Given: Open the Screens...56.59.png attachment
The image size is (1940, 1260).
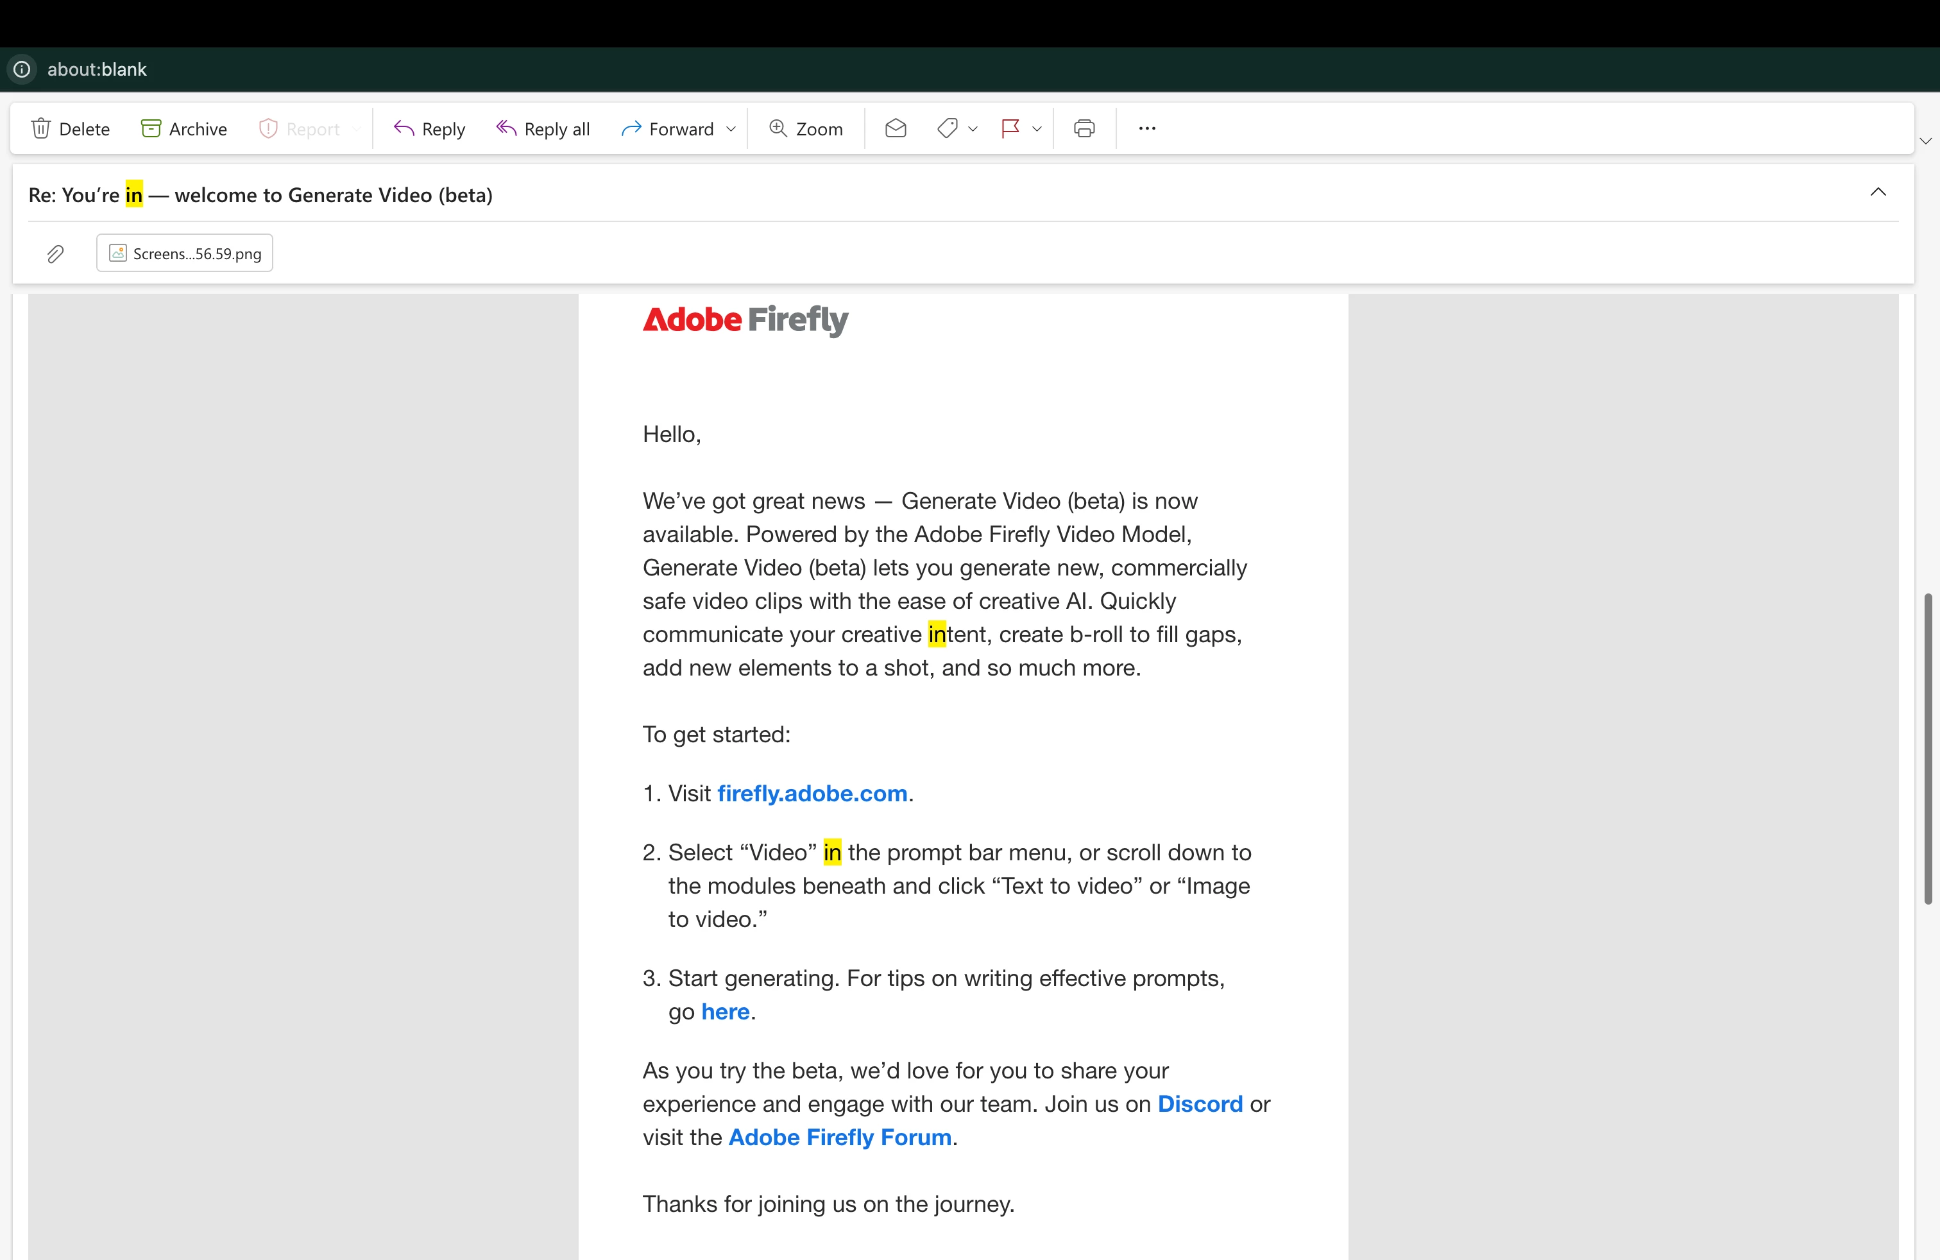Looking at the screenshot, I should click(185, 253).
